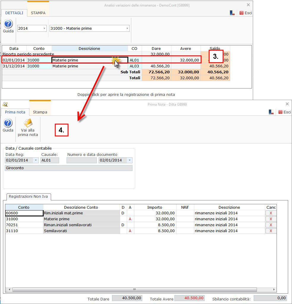Select the Registrazioni Non Iva tab

29,197
